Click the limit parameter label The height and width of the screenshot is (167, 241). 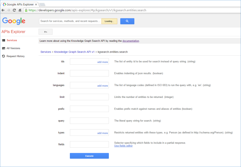coord(62,97)
